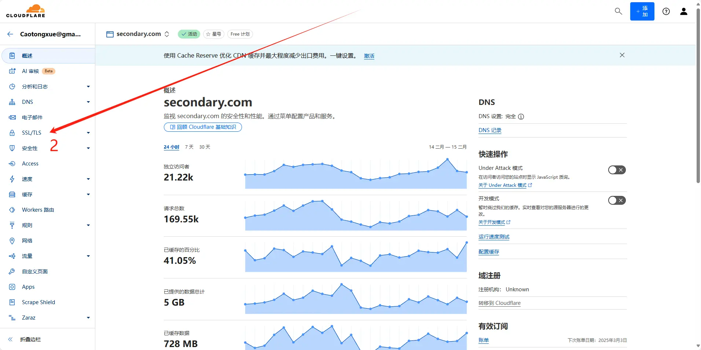
Task: Click the 安全性 shield icon
Action: [12, 148]
